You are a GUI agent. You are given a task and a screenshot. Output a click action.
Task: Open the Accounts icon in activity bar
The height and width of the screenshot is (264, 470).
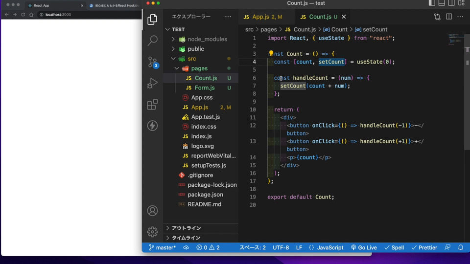pos(152,211)
